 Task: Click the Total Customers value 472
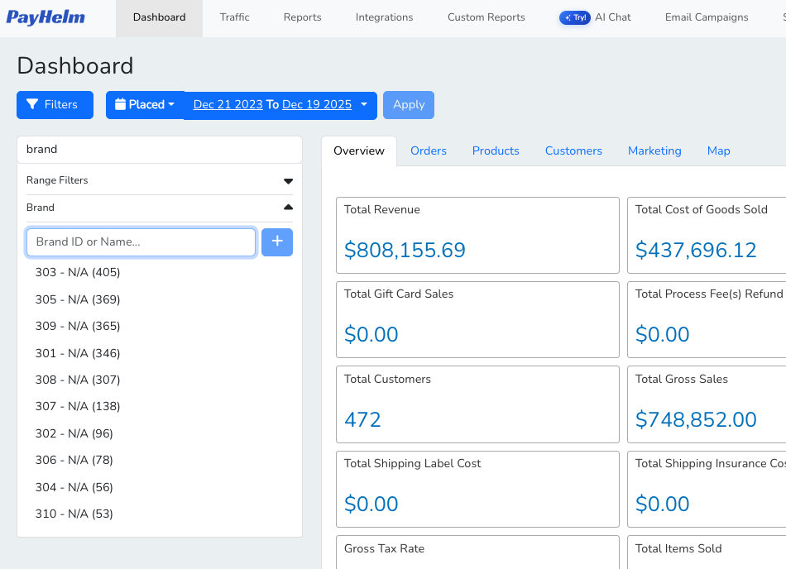(362, 420)
